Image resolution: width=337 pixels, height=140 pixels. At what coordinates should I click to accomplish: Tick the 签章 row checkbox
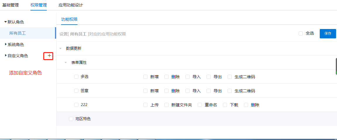[76, 91]
